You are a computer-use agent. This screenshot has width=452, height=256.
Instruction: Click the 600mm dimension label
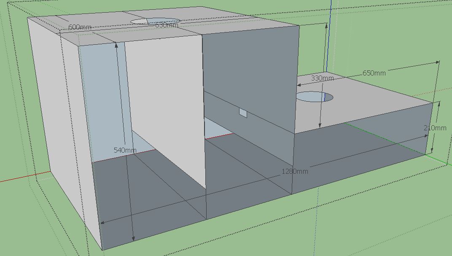(79, 27)
